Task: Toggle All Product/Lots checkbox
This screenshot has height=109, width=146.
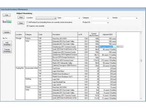Action: pyautogui.click(x=27, y=22)
